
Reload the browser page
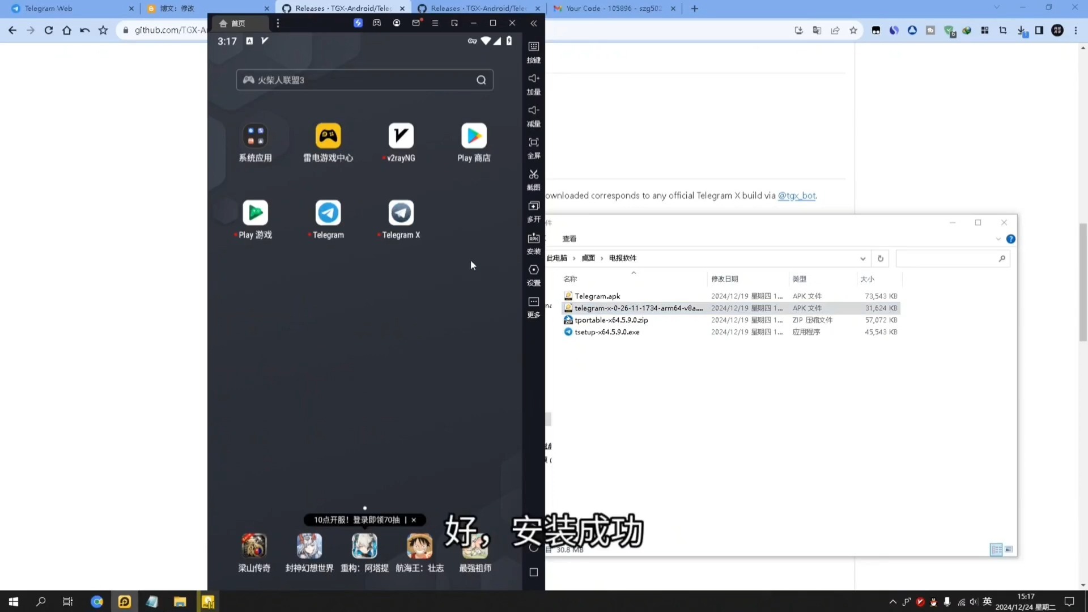pos(49,31)
